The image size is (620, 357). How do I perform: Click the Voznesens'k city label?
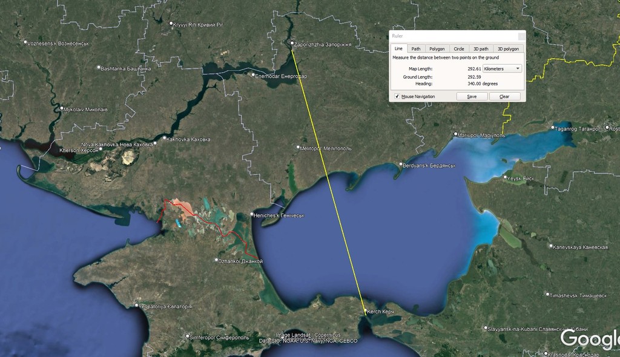[x=58, y=44]
